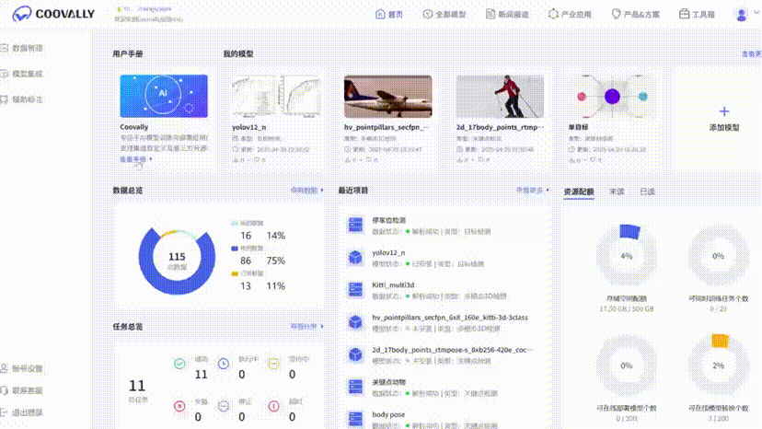762x429 pixels.
Task: Click the 0% online deployed models ring
Action: pyautogui.click(x=627, y=365)
